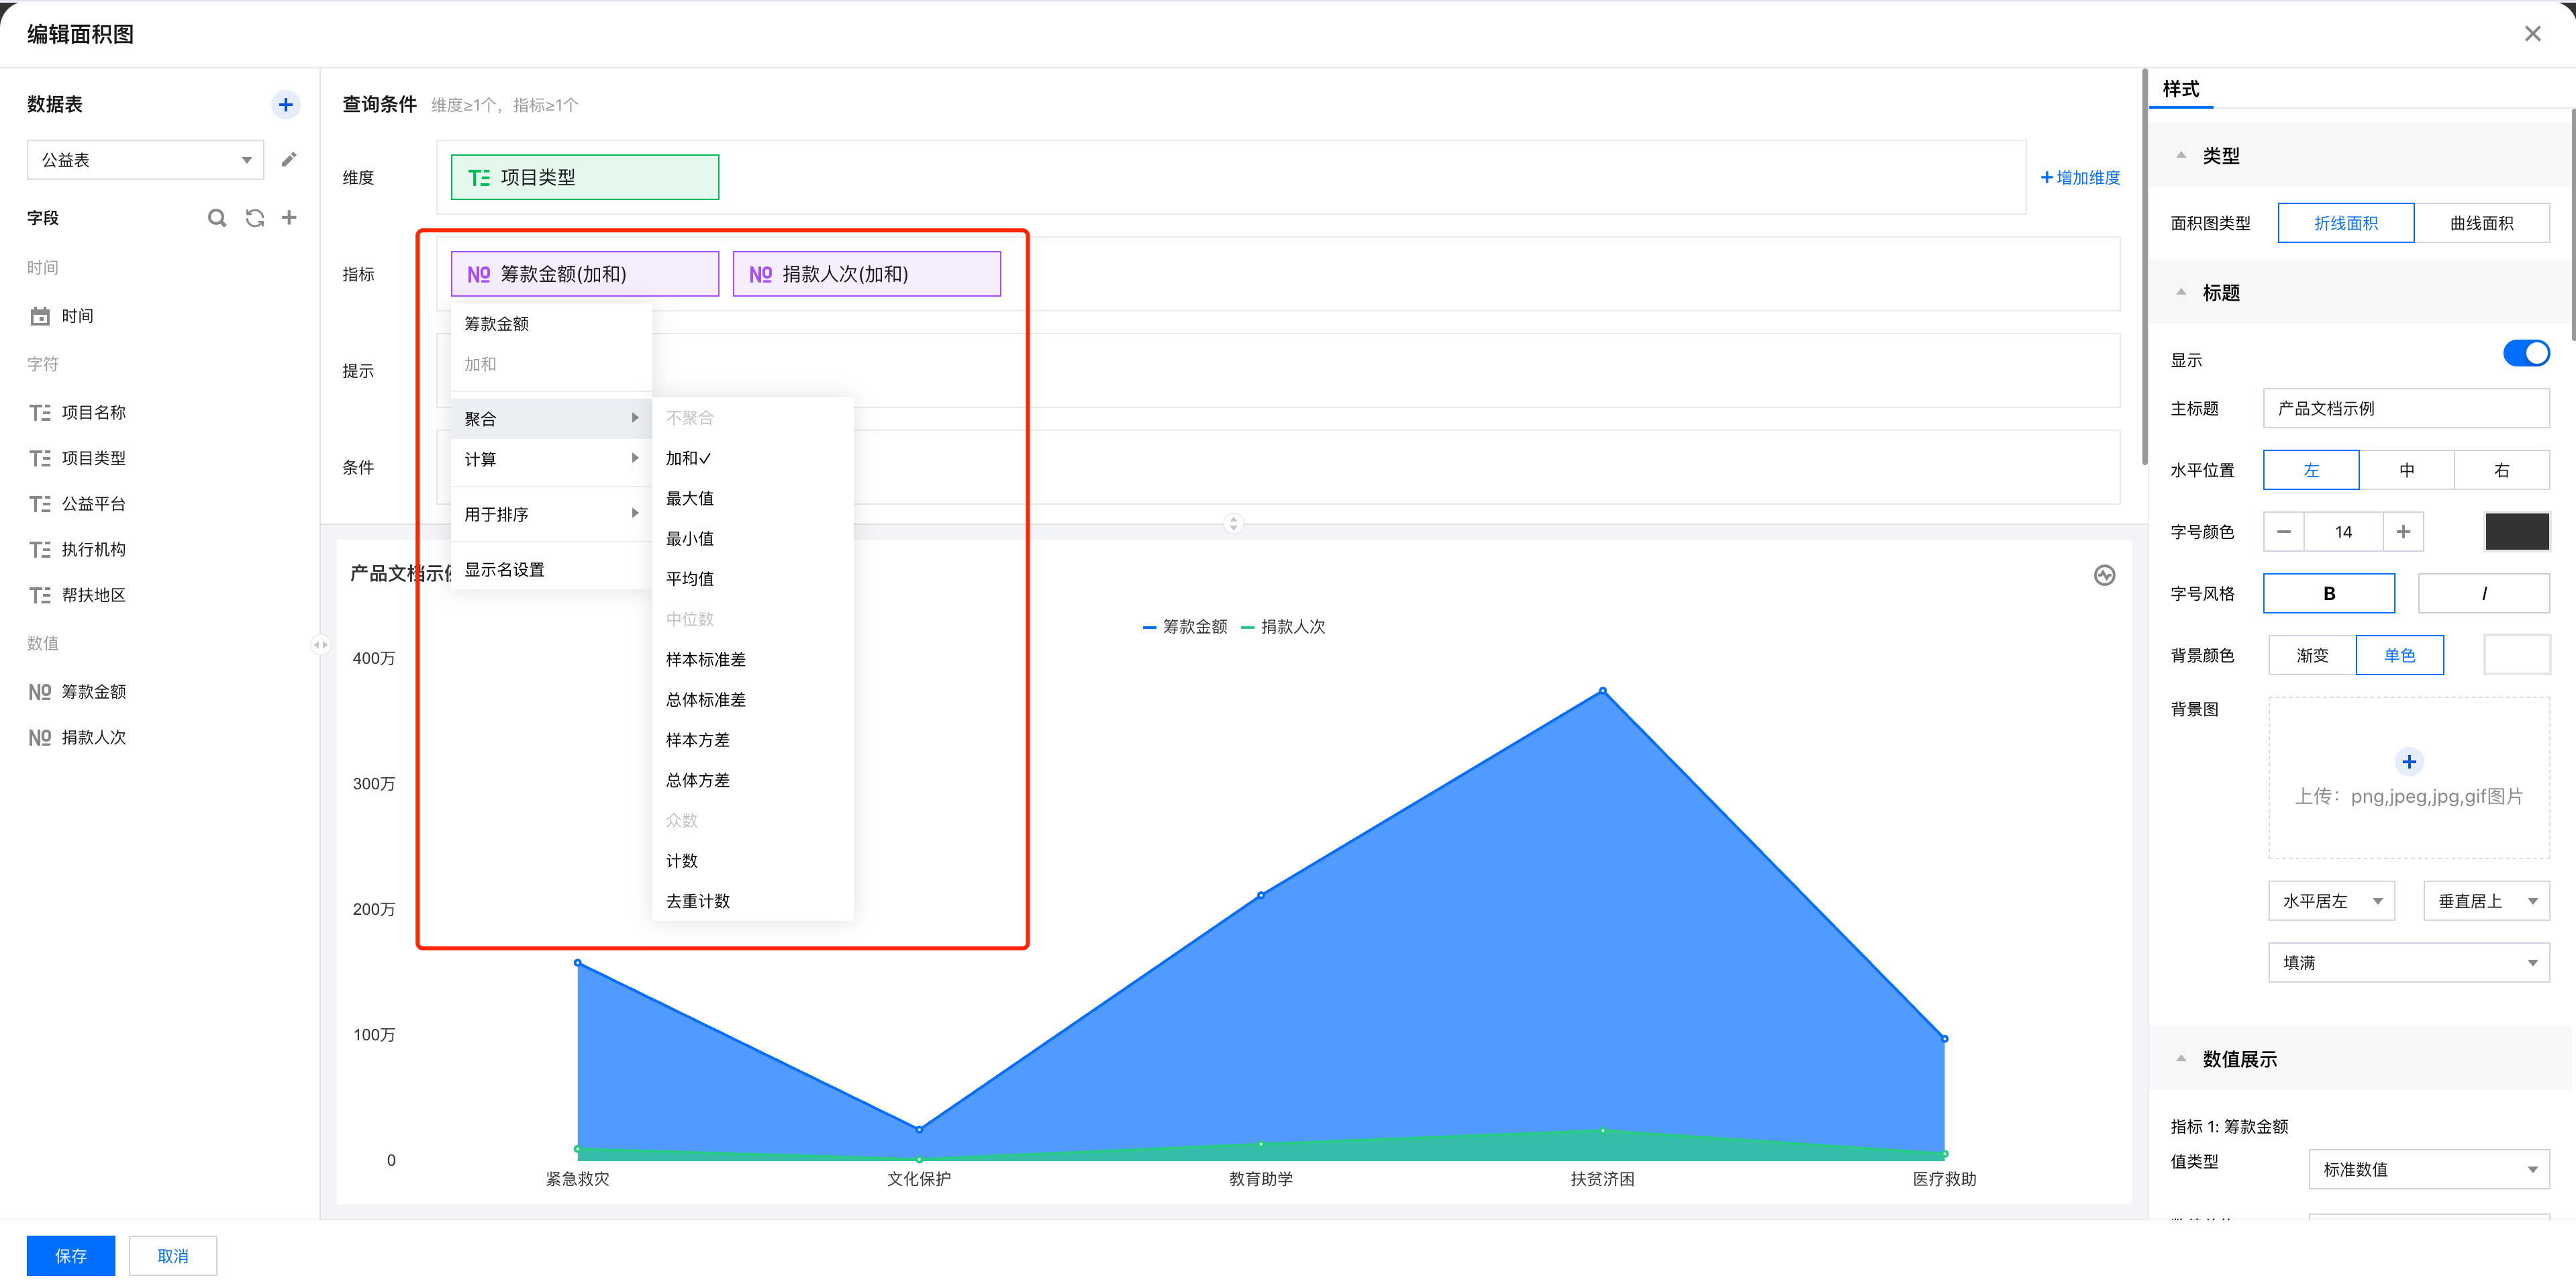This screenshot has height=1286, width=2576.
Task: Click the refresh icon in 字段 header
Action: pos(255,218)
